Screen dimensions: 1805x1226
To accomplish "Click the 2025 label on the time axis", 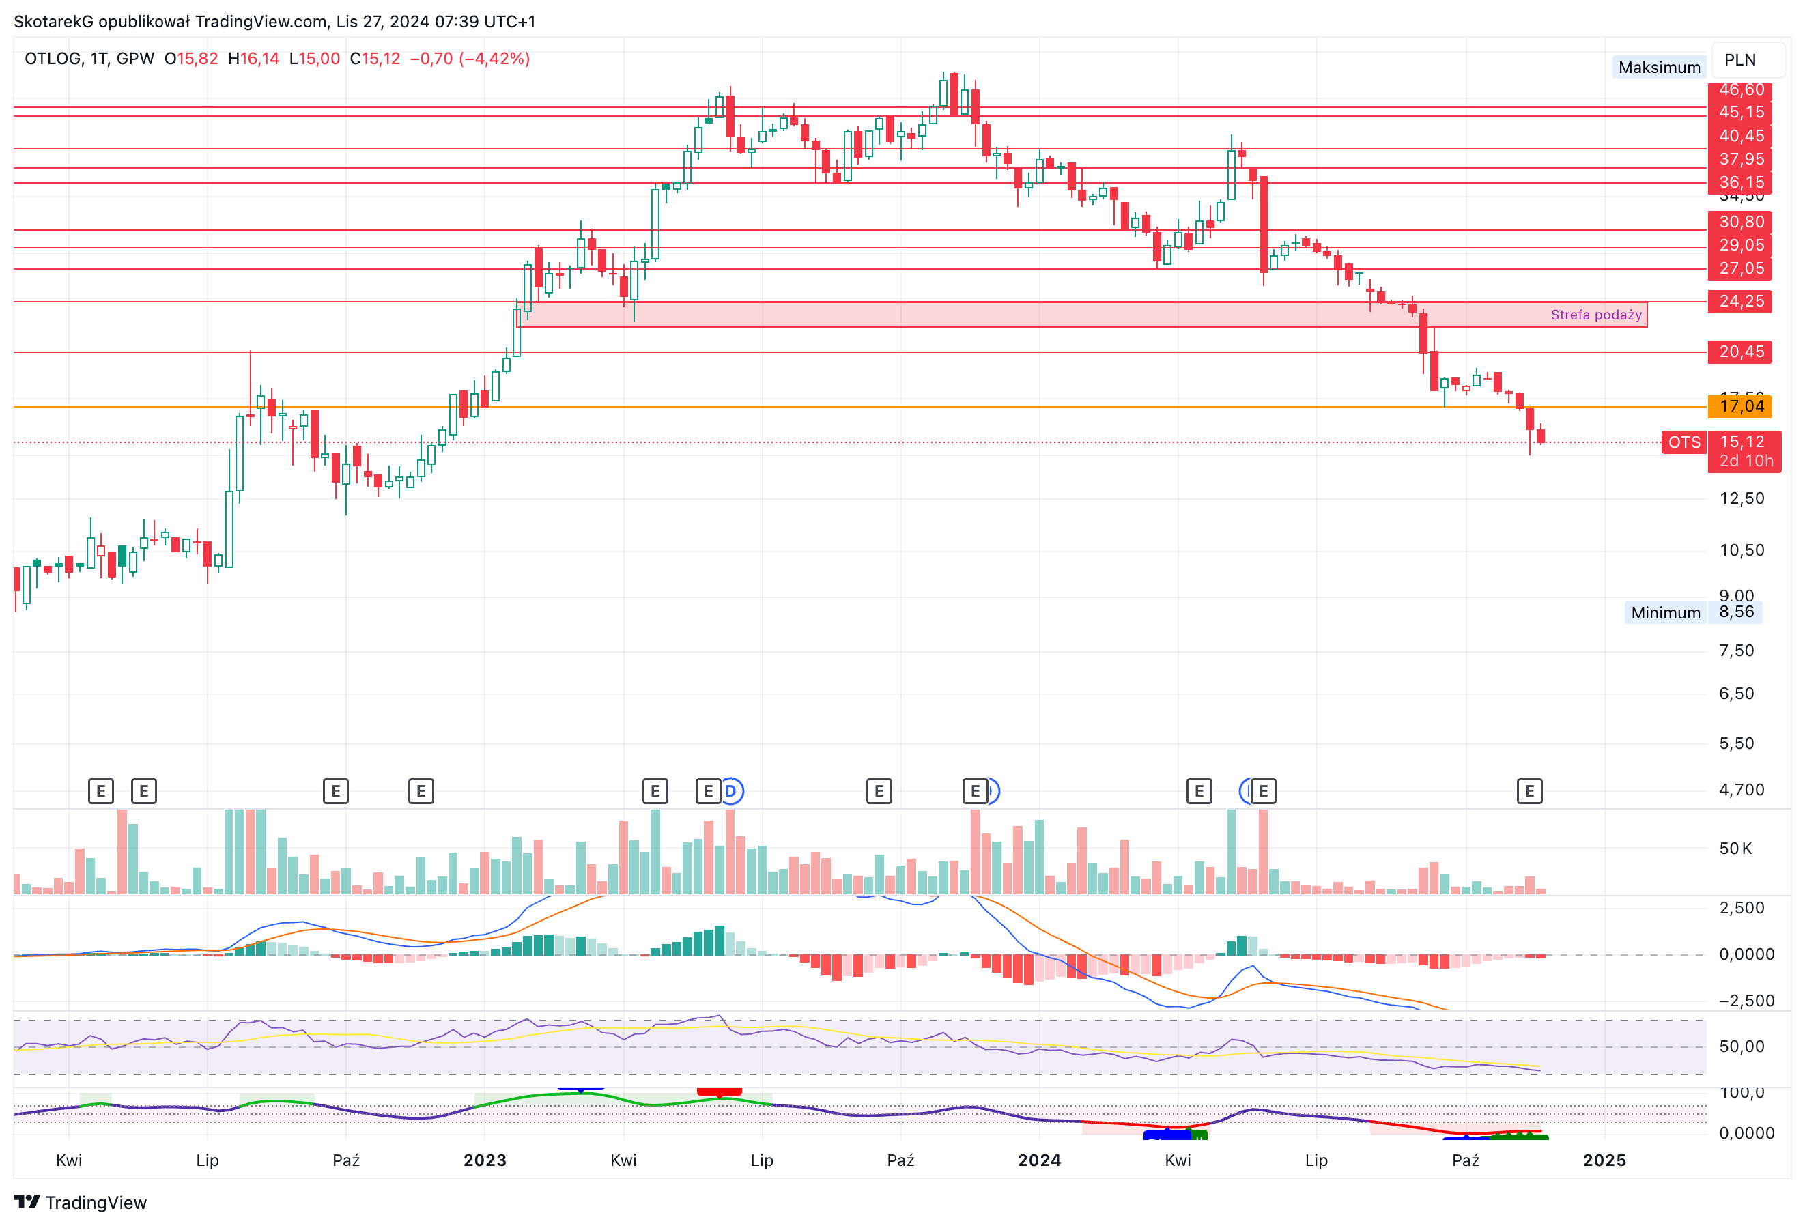I will [1604, 1160].
